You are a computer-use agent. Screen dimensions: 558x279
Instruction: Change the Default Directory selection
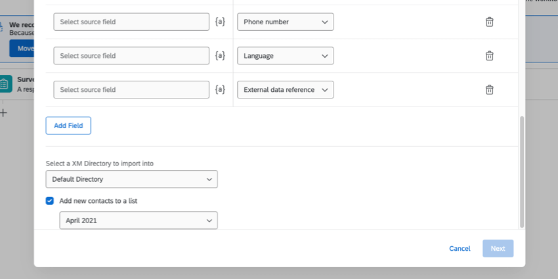131,179
